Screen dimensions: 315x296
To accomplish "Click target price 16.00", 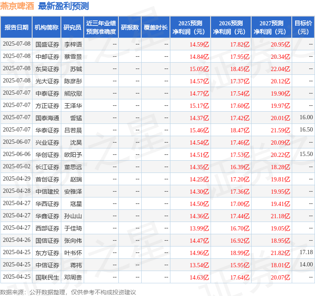I will click(306, 117).
